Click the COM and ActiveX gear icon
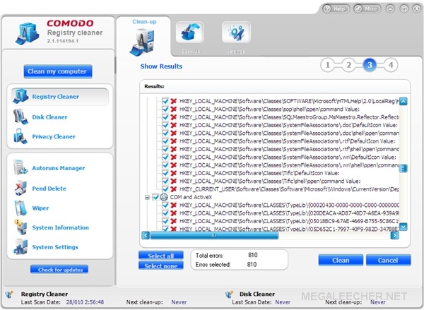Viewport: 424px width, 310px height. click(164, 197)
